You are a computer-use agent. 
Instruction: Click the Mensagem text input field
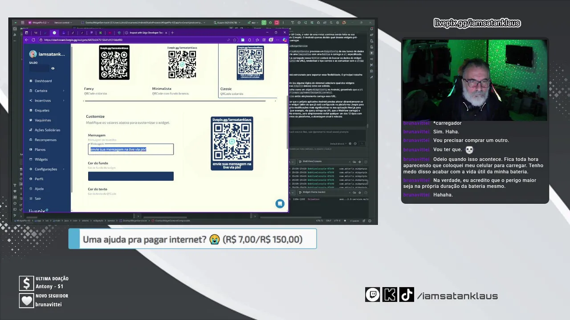coord(131,149)
